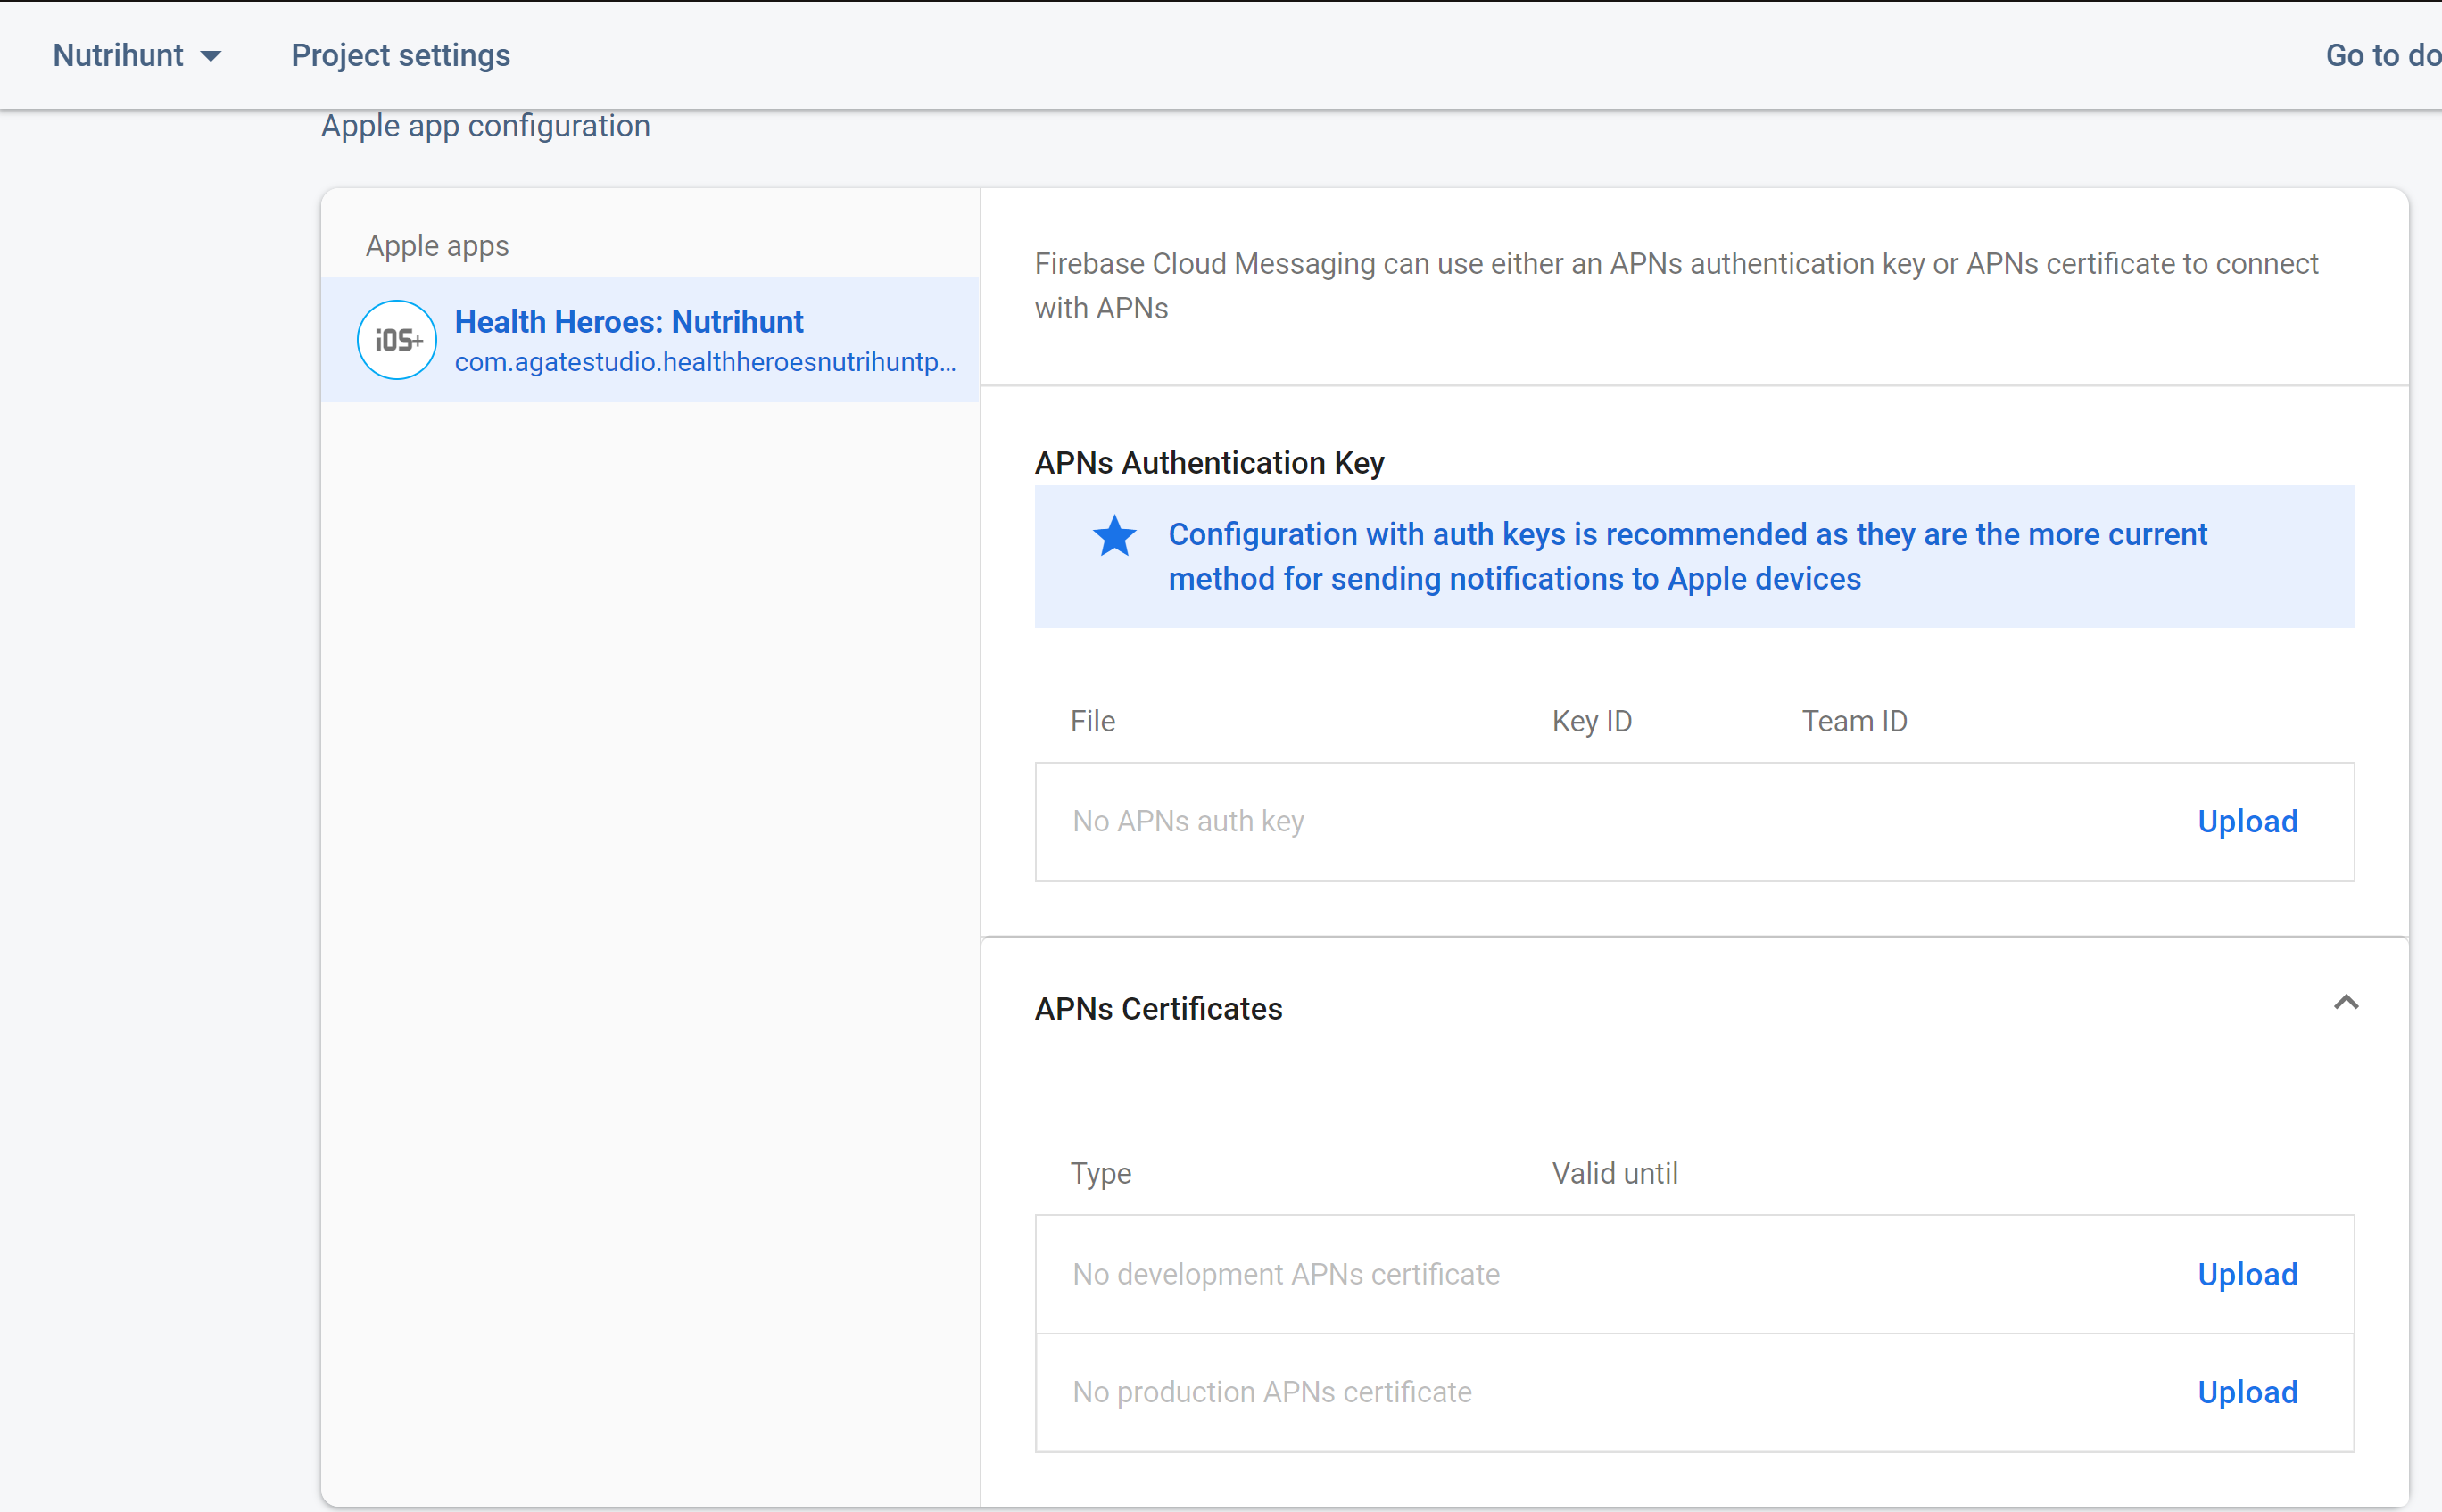
Task: Upload an APNs auth key
Action: tap(2246, 821)
